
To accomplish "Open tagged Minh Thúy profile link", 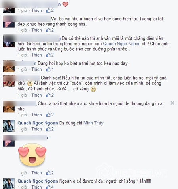I will (x=93, y=123).
